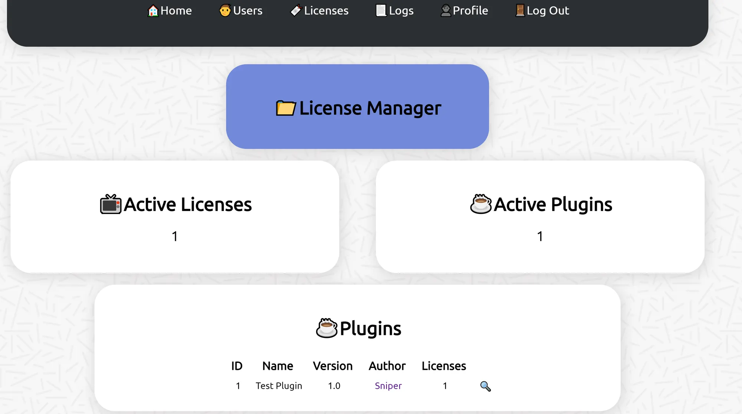This screenshot has width=742, height=414.
Task: Click the tag icon beside Licenses
Action: click(296, 10)
